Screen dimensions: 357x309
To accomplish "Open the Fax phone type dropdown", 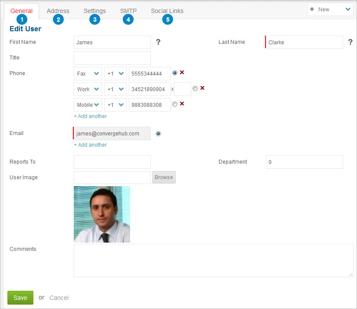I will 88,73.
